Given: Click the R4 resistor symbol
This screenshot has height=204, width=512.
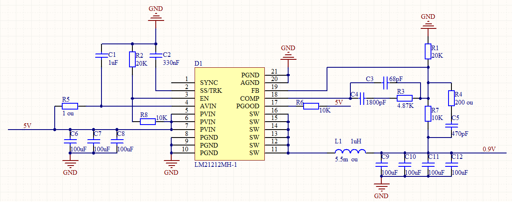Looking at the screenshot, I should coord(451,98).
